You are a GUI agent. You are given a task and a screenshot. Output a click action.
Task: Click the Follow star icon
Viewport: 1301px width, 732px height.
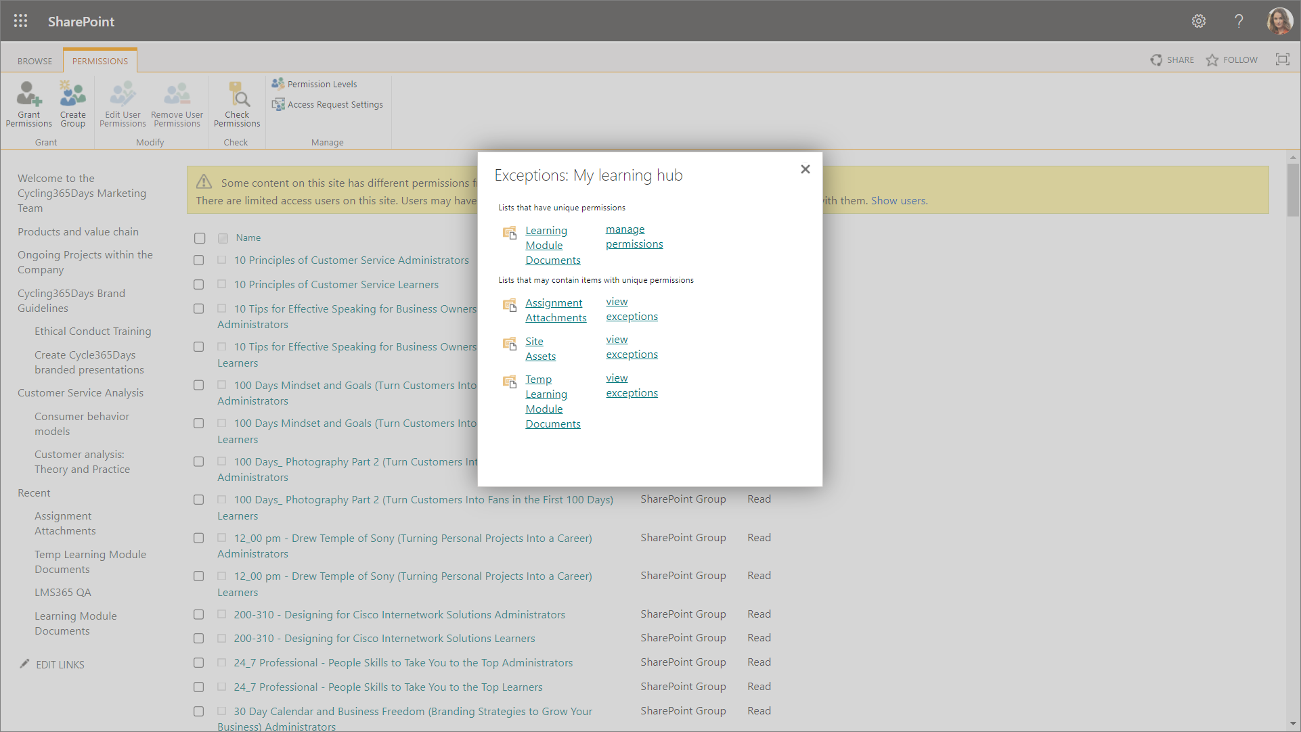point(1212,60)
